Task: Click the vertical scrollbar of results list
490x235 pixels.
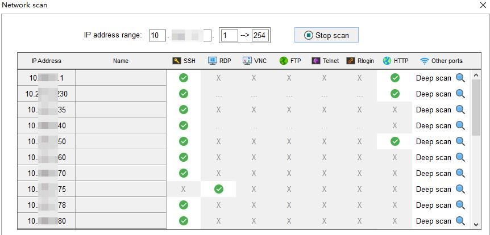Action: 476,108
